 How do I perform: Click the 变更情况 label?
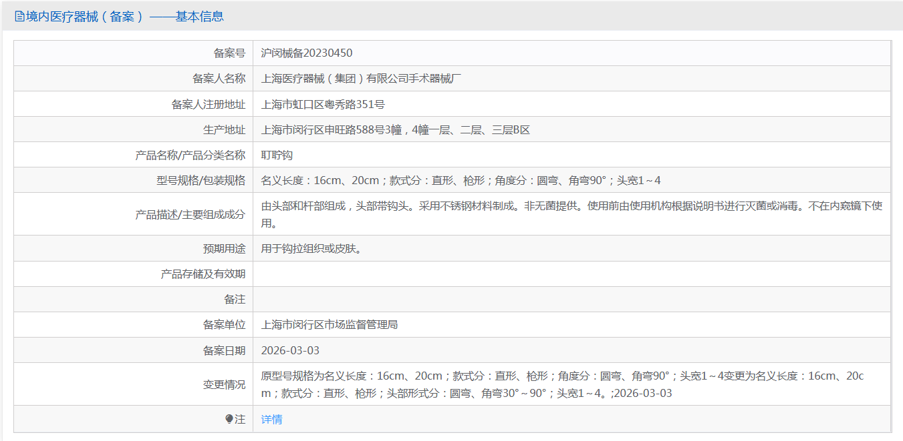coord(224,384)
